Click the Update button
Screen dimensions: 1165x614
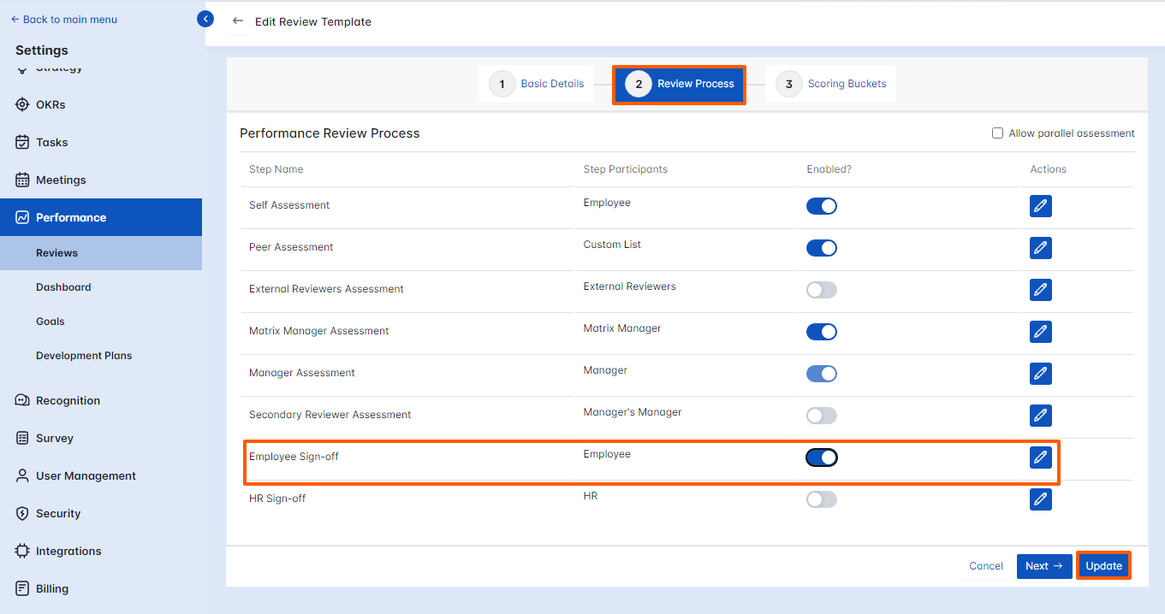[1103, 565]
